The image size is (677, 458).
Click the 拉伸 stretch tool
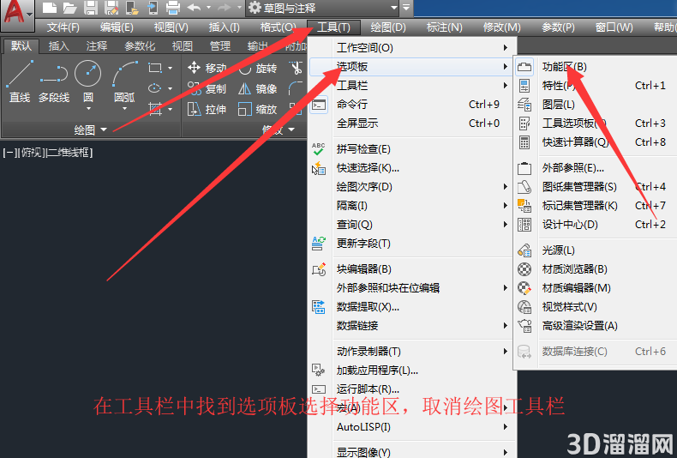[207, 109]
